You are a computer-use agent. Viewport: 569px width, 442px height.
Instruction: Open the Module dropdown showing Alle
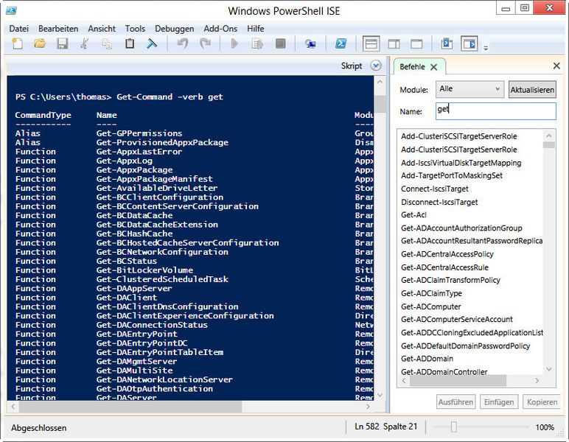click(x=469, y=89)
